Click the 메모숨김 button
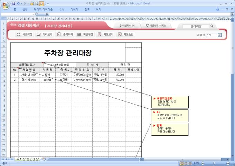The height and width of the screenshot is (166, 235). coord(125,35)
